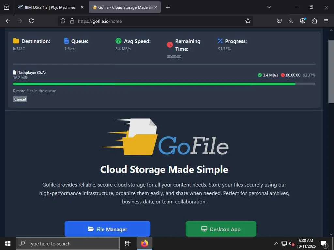Open the Windows Start menu

pyautogui.click(x=8, y=243)
